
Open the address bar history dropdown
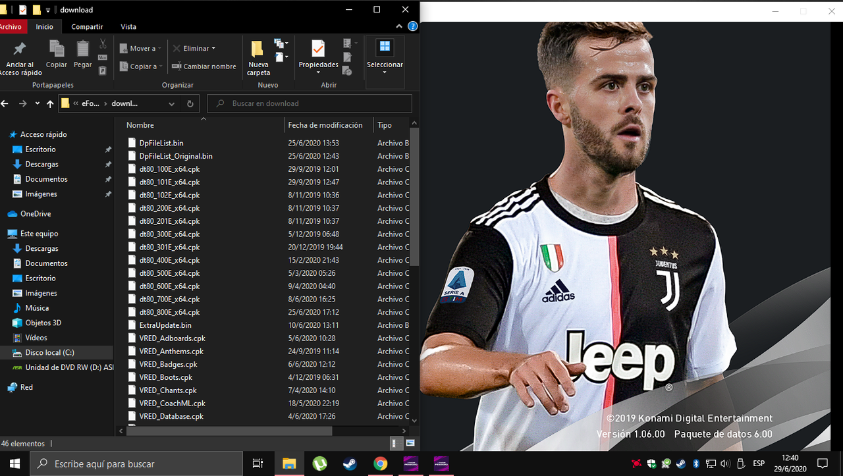tap(171, 103)
